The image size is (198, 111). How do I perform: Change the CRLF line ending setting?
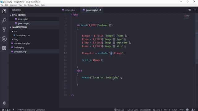(x=174, y=110)
